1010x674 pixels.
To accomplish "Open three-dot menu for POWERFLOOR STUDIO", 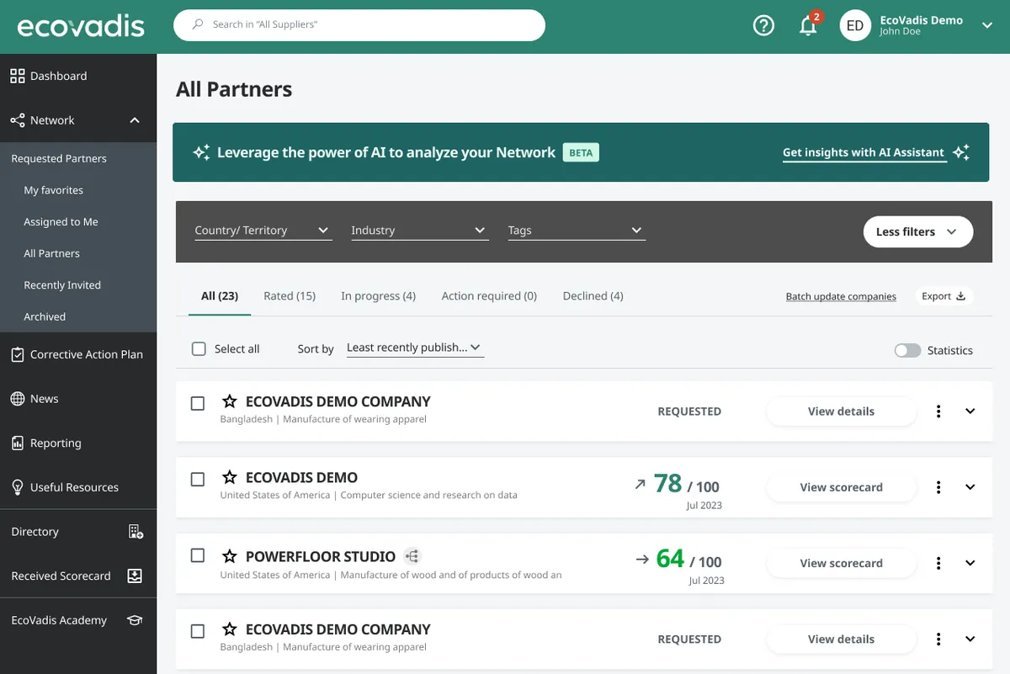I will click(938, 563).
